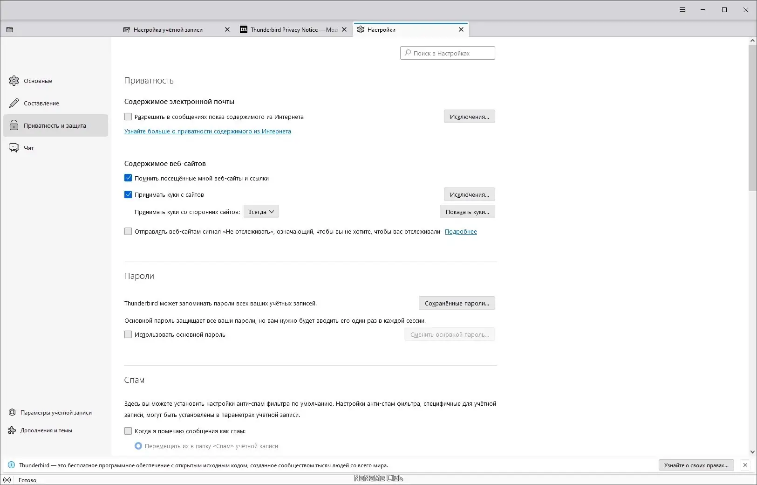Click the hamburger application menu icon
757x485 pixels.
[682, 10]
